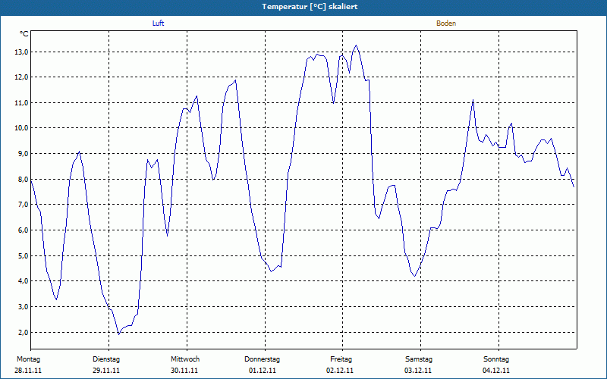Image resolution: width=607 pixels, height=379 pixels.
Task: Click the 4,0 y-axis value
Action: point(24,280)
